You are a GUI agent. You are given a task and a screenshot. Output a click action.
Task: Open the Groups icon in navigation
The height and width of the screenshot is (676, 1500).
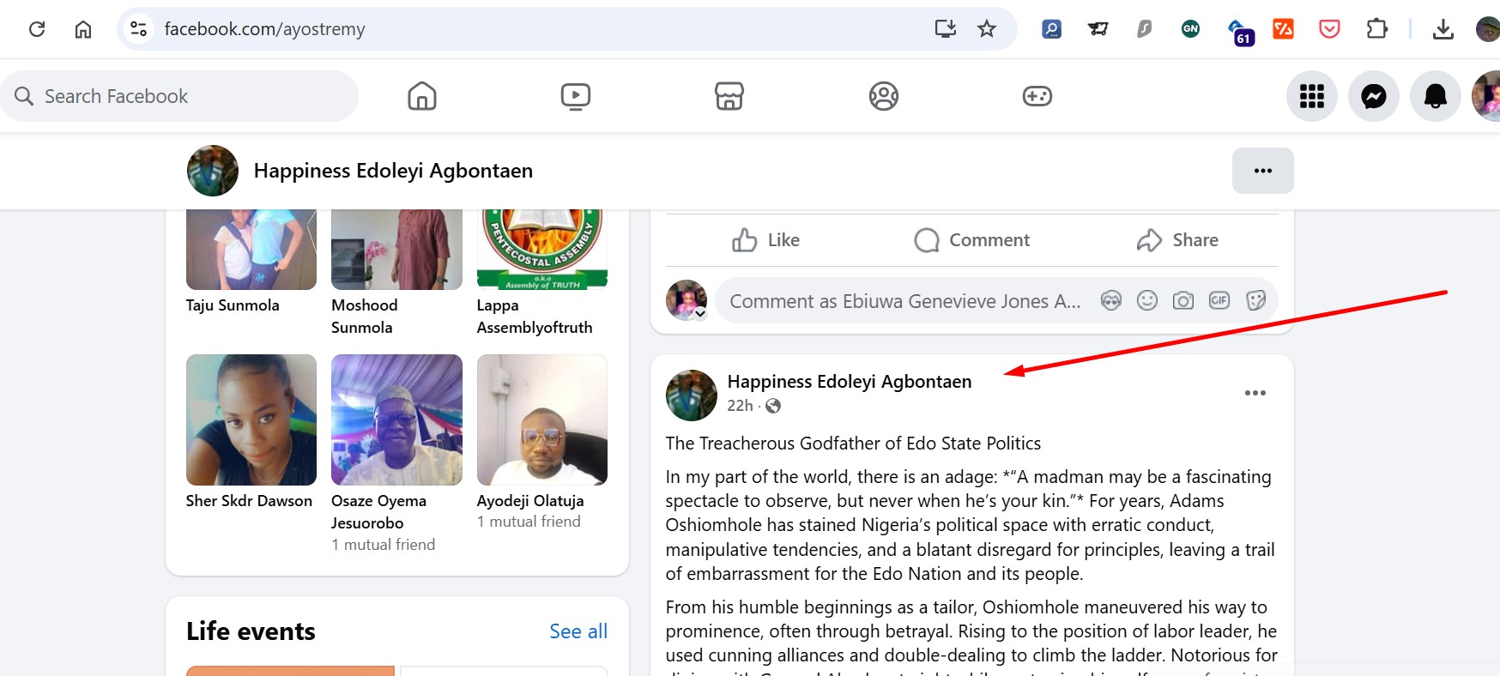pyautogui.click(x=883, y=96)
